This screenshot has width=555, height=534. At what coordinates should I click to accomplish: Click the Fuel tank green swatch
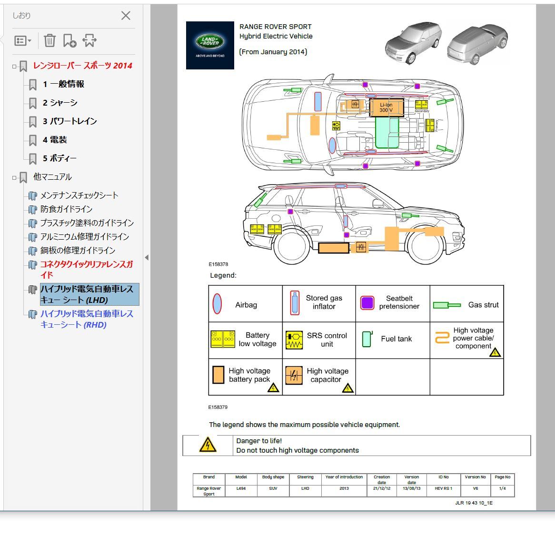point(367,339)
